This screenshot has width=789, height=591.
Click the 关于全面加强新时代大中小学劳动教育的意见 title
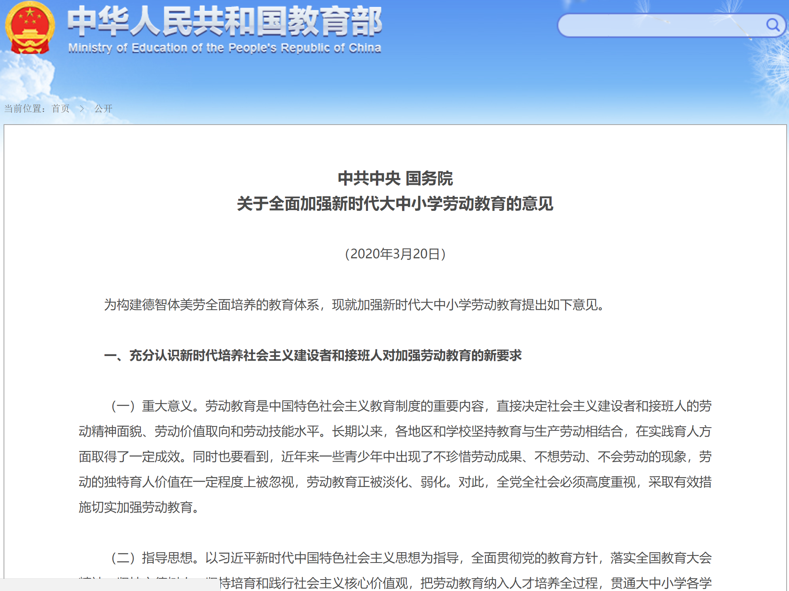(395, 204)
